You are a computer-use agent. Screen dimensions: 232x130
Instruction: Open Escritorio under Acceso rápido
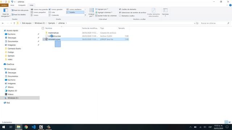point(12,34)
